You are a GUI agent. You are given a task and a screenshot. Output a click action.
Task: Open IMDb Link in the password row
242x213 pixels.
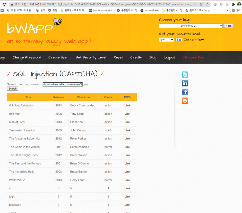(127, 205)
